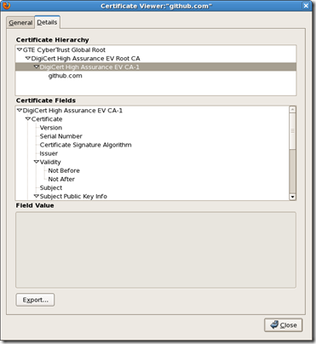This screenshot has width=316, height=344.
Task: Collapse DigiCert High Assurance EV Root CA node
Action: pyautogui.click(x=28, y=59)
